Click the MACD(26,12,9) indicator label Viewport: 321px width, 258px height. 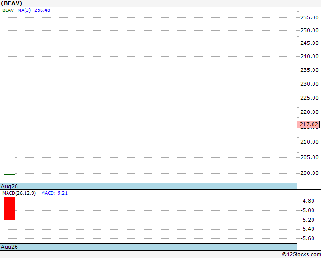pos(19,193)
